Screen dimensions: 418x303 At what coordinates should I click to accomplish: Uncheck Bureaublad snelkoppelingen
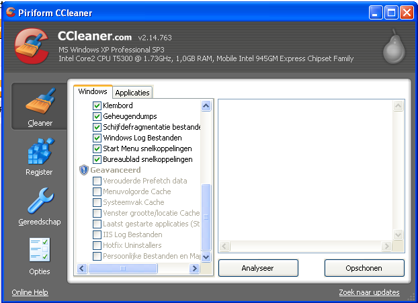pyautogui.click(x=97, y=159)
